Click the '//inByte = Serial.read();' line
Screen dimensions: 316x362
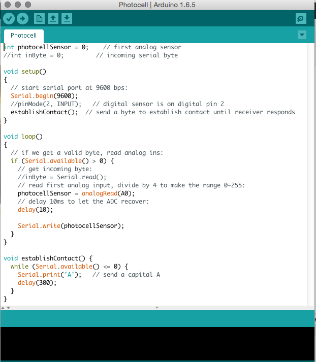click(62, 177)
